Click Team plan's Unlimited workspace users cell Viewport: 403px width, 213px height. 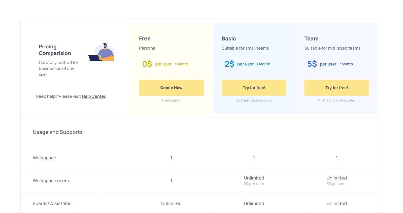point(337,178)
